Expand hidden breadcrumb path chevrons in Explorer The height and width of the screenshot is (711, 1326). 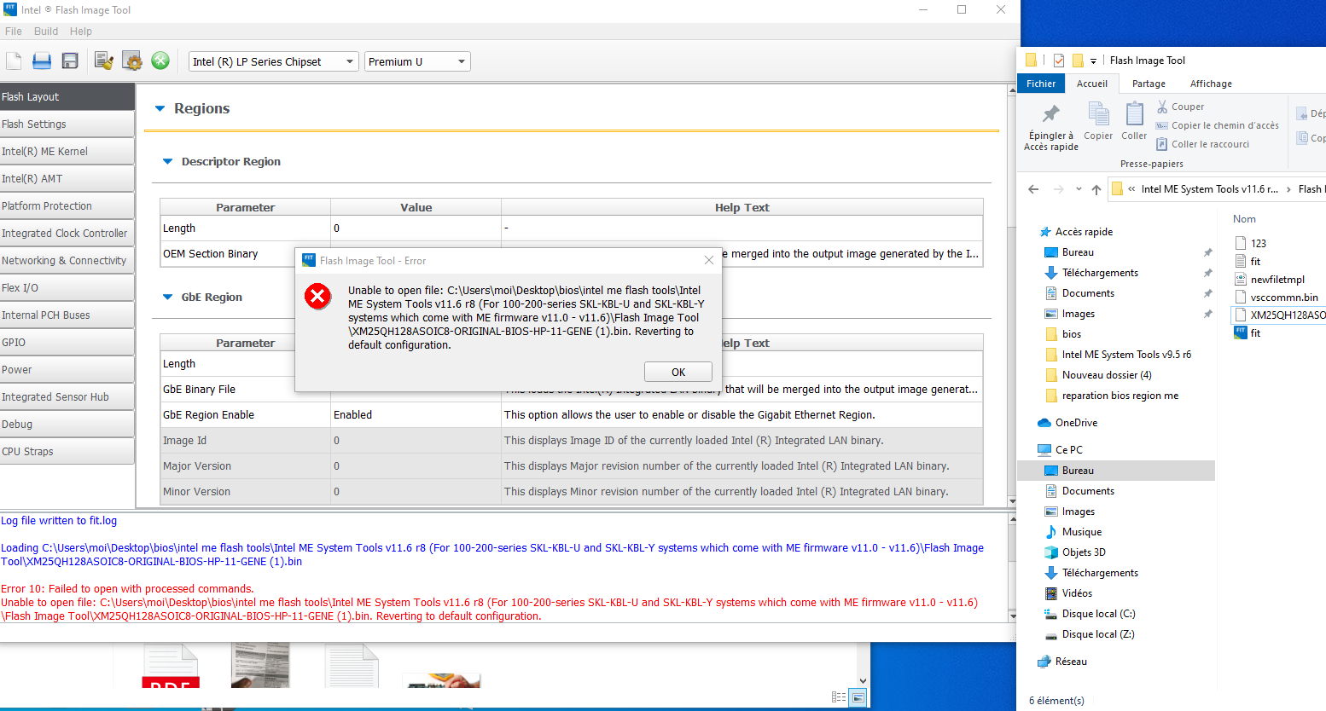point(1131,189)
